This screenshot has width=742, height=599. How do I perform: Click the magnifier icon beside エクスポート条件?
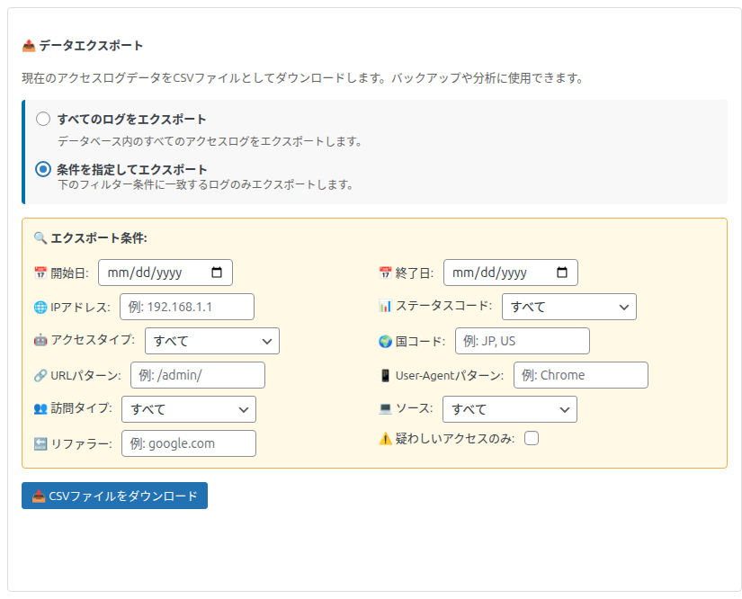coord(40,237)
